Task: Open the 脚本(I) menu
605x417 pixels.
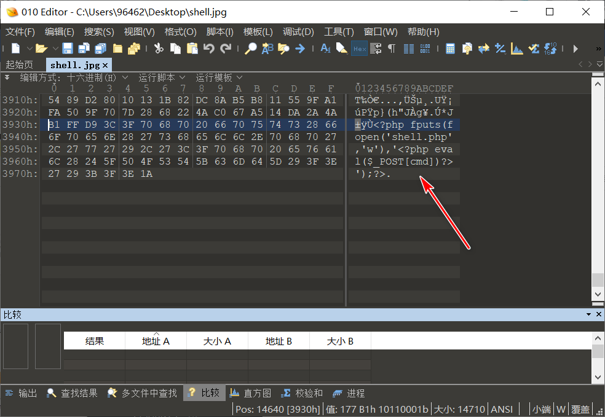Action: pyautogui.click(x=219, y=31)
